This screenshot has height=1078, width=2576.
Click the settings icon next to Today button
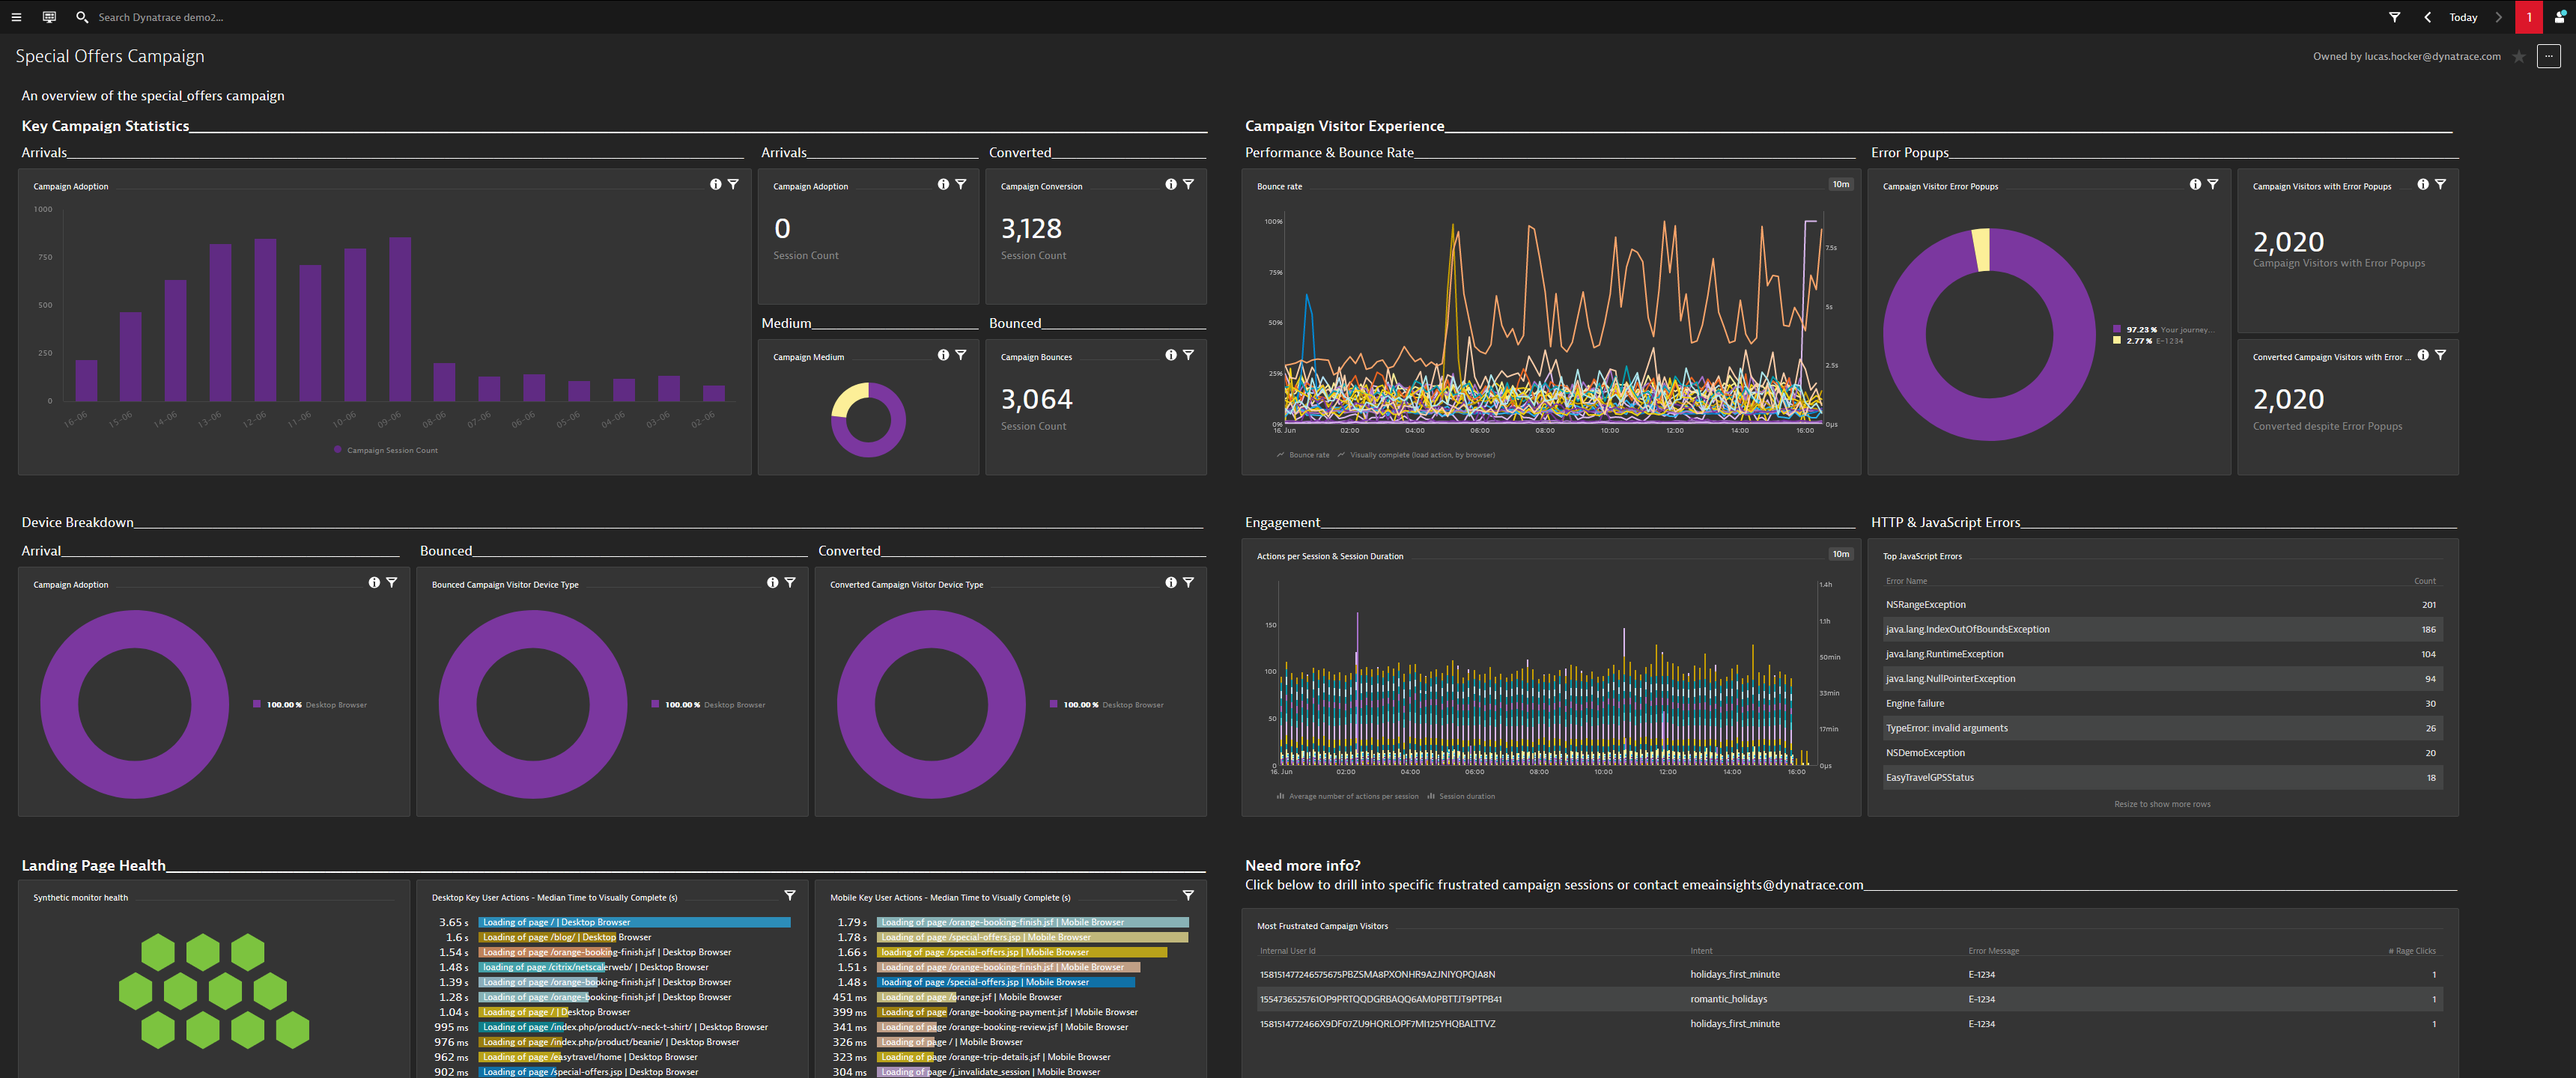coord(2393,16)
